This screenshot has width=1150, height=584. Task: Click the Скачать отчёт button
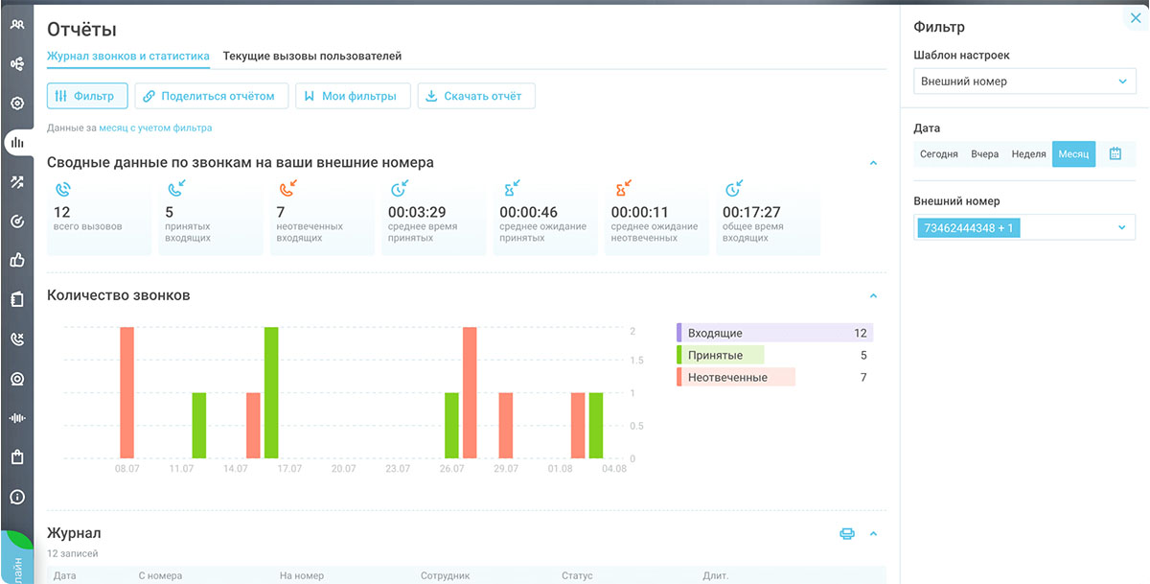pyautogui.click(x=475, y=96)
